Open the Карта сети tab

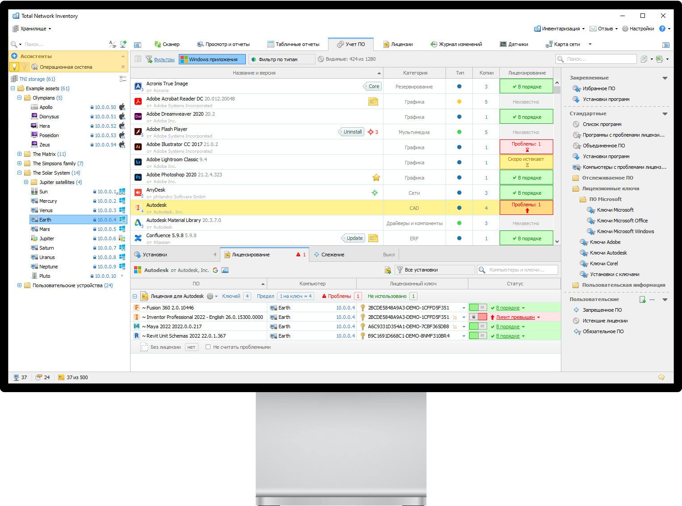[x=563, y=44]
